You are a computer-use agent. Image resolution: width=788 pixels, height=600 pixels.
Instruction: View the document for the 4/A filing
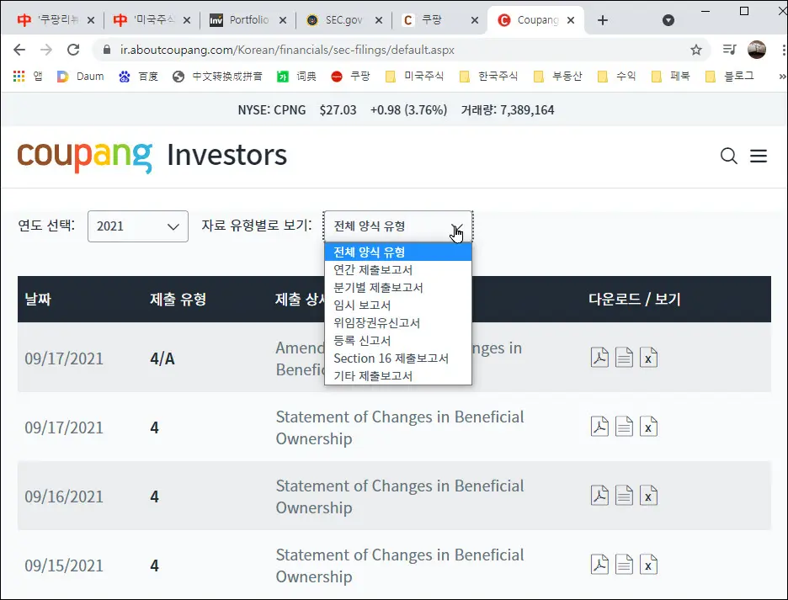point(624,358)
